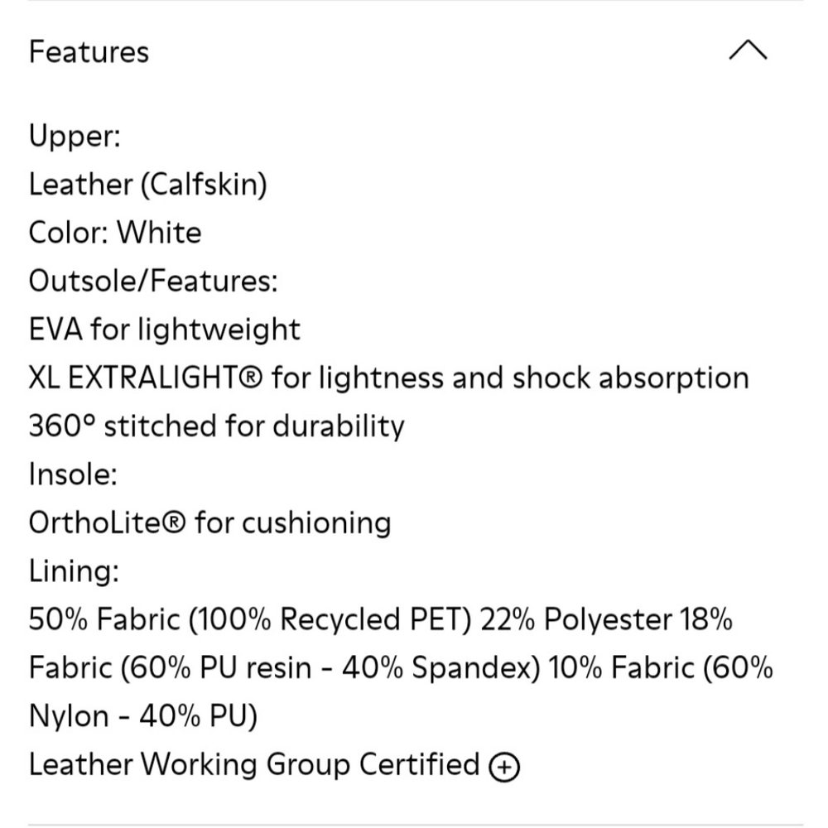
Task: Click the Insole: label
Action: point(73,474)
